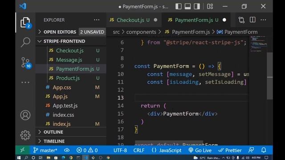Open the Explorer view in activity bar
Screen dimensions: 285x160
(25, 23)
